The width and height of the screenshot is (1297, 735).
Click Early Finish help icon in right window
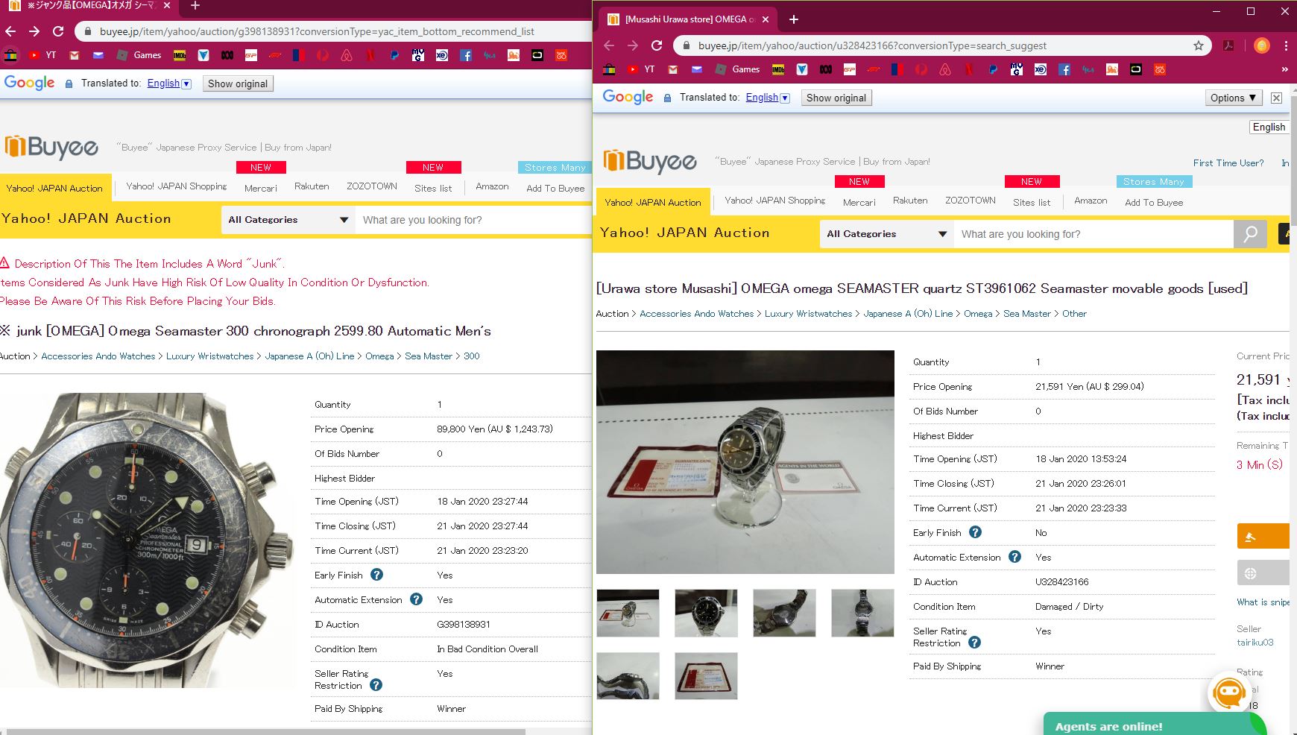[975, 532]
